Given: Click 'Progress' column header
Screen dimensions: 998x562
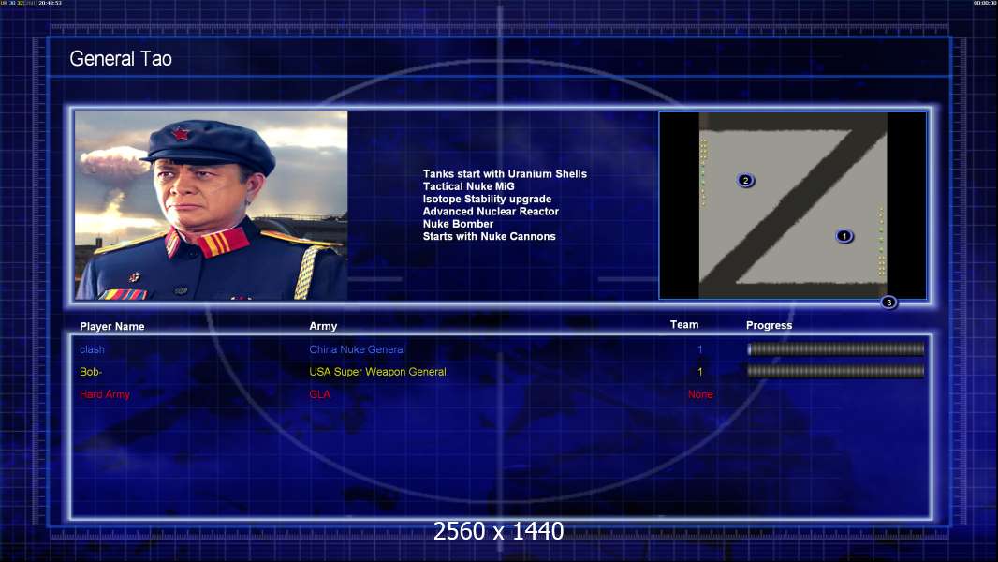Looking at the screenshot, I should (769, 325).
